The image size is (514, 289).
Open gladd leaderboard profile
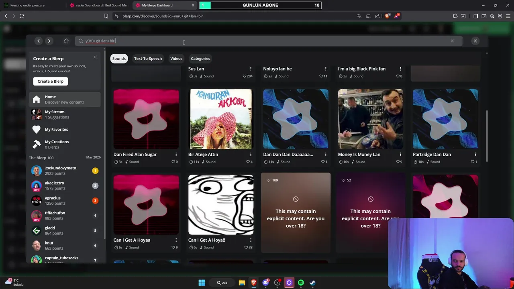65,230
